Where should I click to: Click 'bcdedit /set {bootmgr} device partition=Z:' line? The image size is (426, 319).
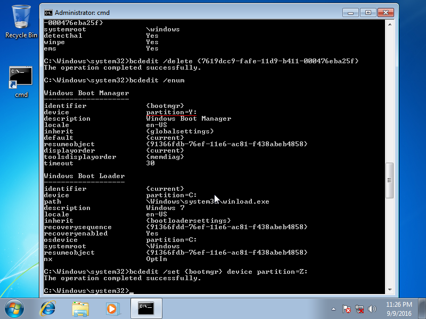pyautogui.click(x=218, y=272)
